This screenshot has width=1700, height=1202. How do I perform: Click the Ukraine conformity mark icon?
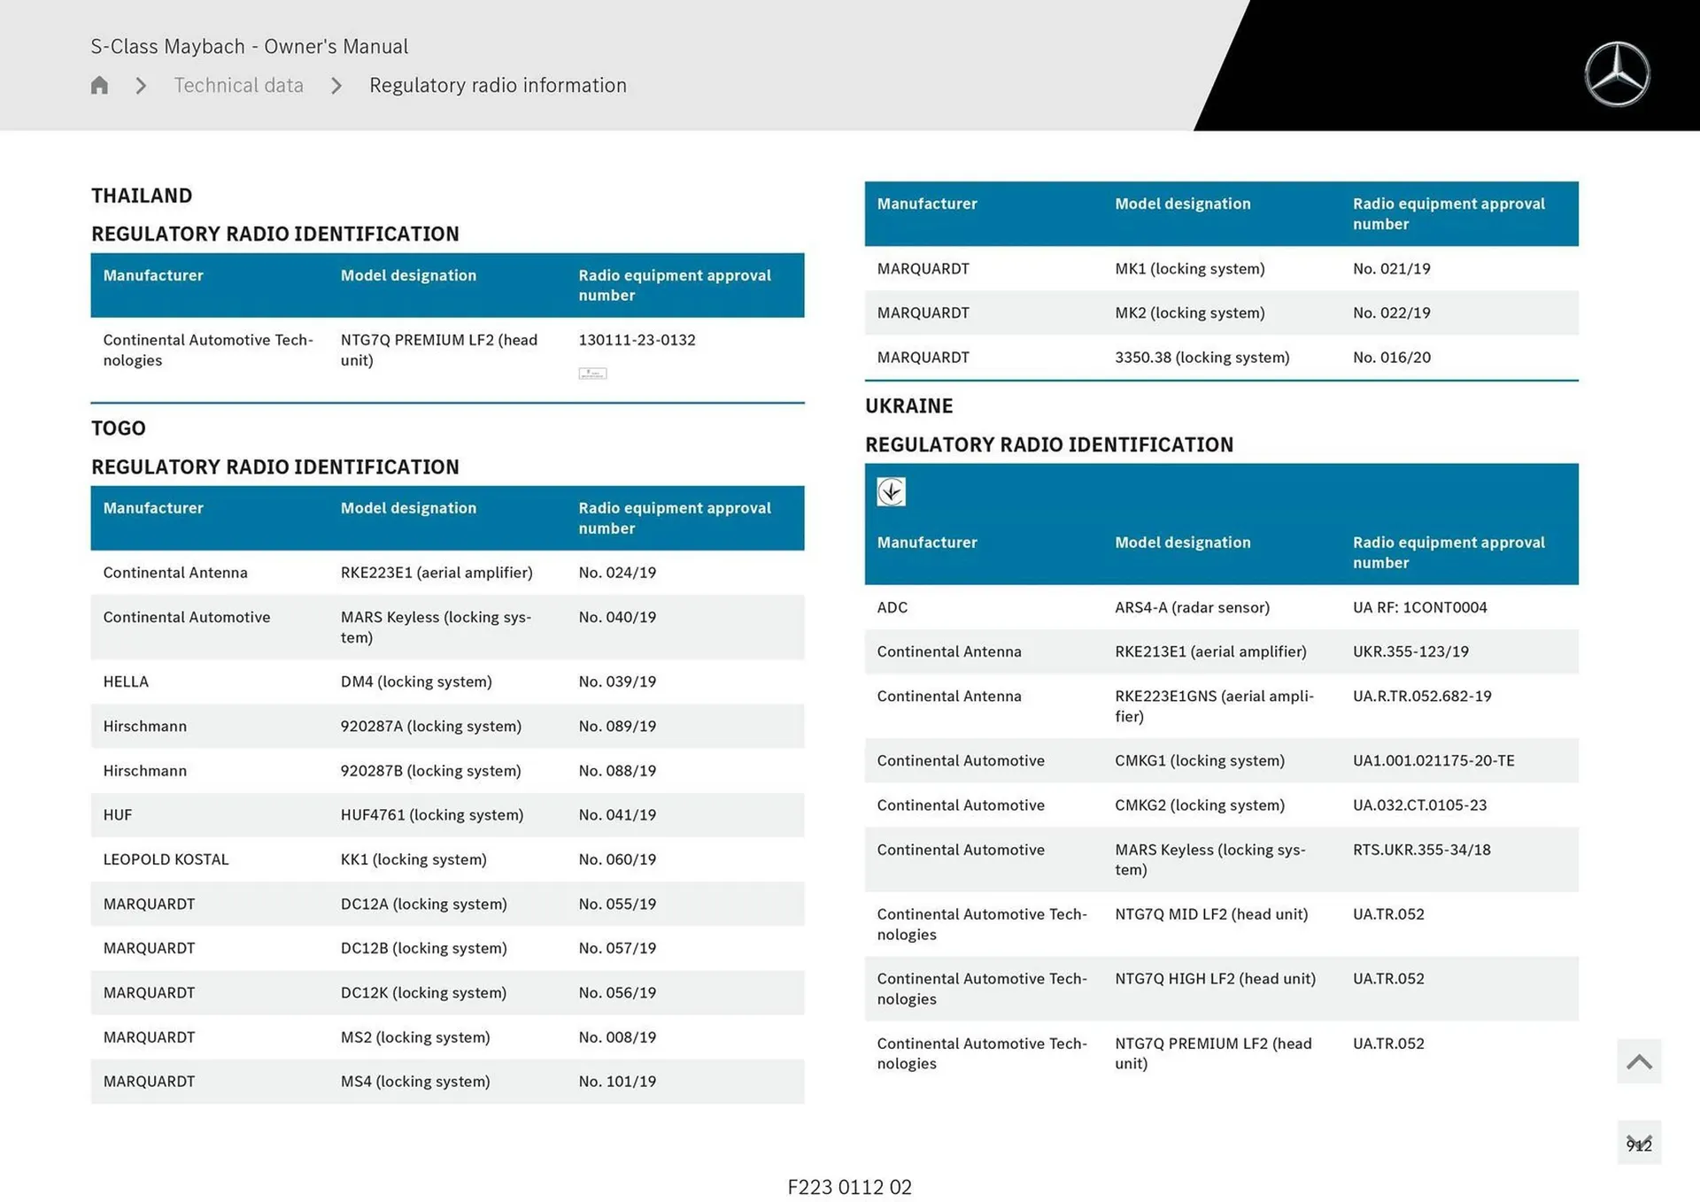click(891, 491)
